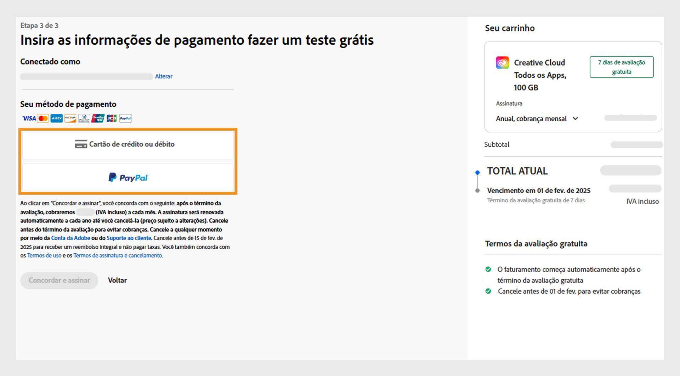Click the small PayPal logo in card row
This screenshot has width=680, height=376.
(x=125, y=118)
